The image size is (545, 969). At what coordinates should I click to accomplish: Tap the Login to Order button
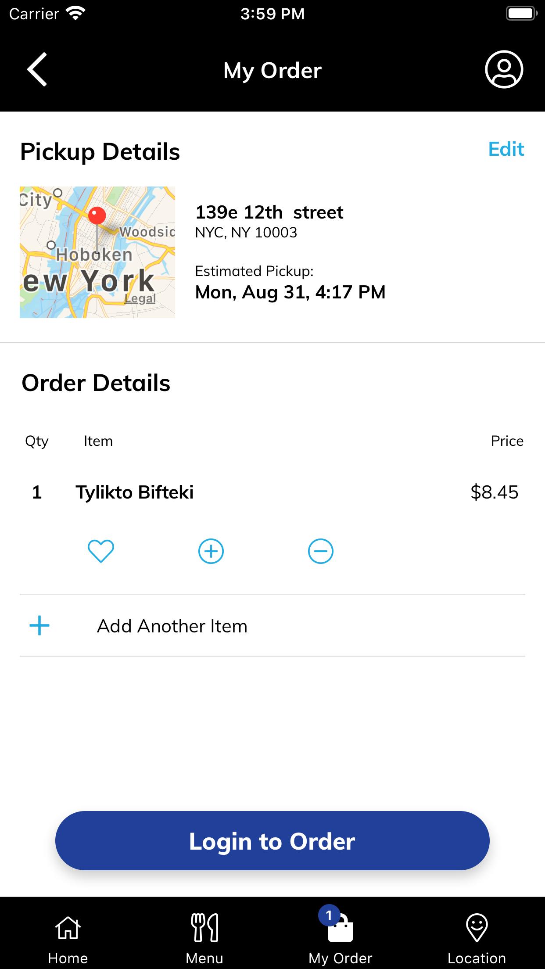[x=272, y=840]
